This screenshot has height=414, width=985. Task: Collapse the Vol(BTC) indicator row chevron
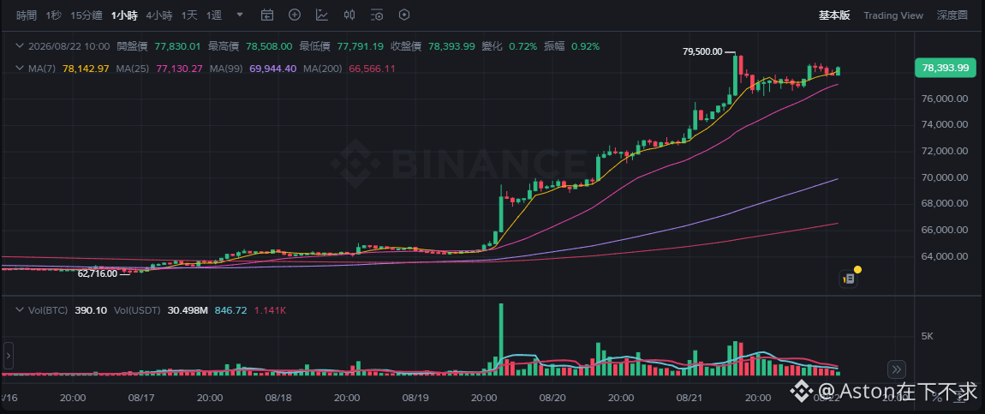point(19,309)
